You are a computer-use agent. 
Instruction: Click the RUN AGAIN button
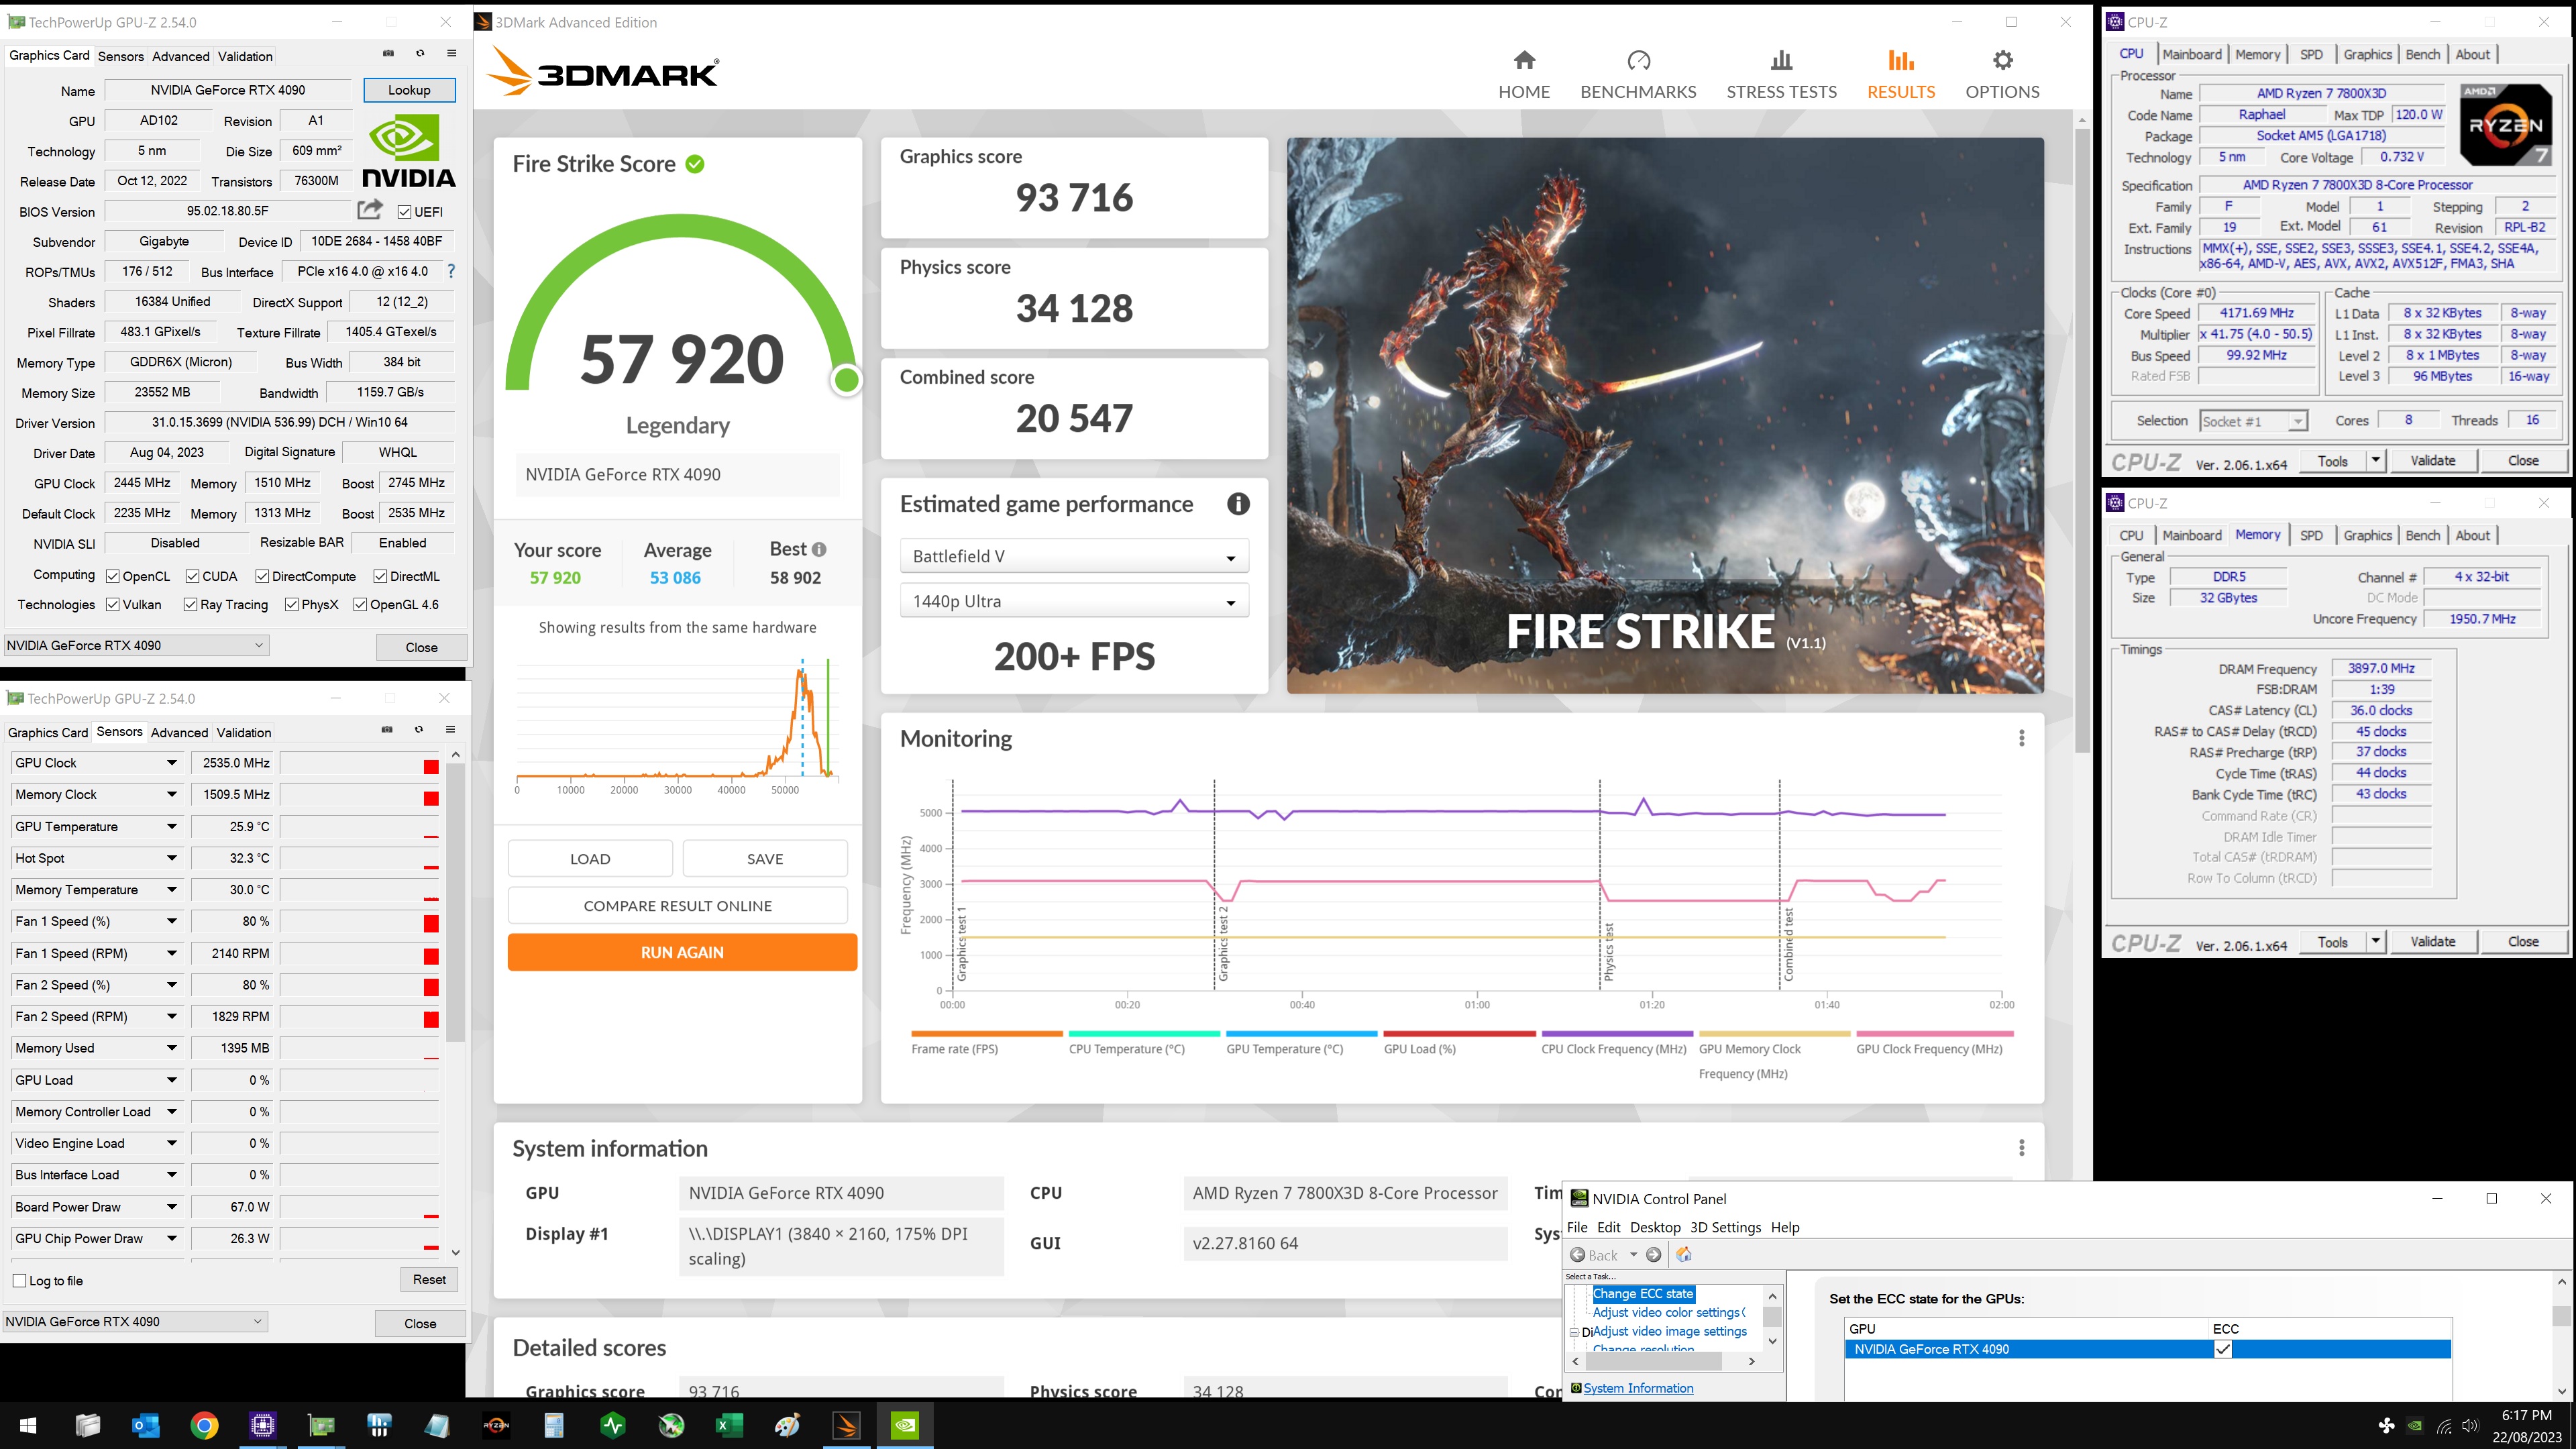pos(682,952)
